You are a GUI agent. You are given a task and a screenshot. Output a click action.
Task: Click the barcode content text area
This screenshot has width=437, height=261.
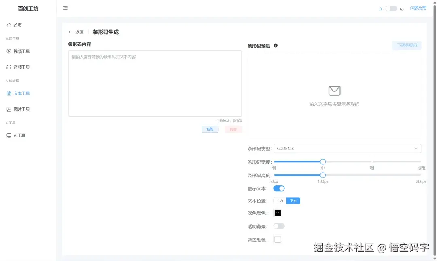coord(155,84)
